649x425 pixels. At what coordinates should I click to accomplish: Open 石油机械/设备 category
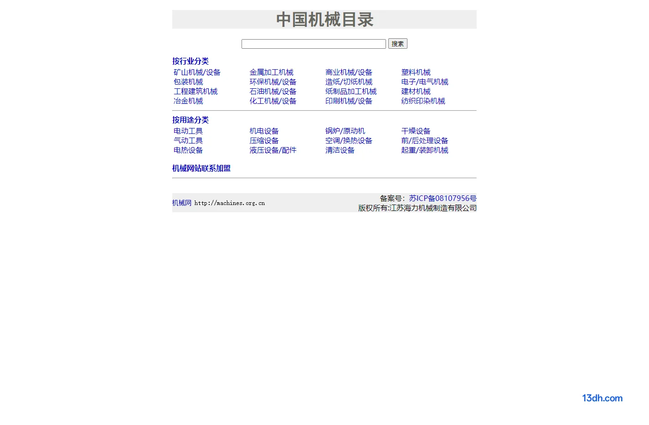pos(273,92)
